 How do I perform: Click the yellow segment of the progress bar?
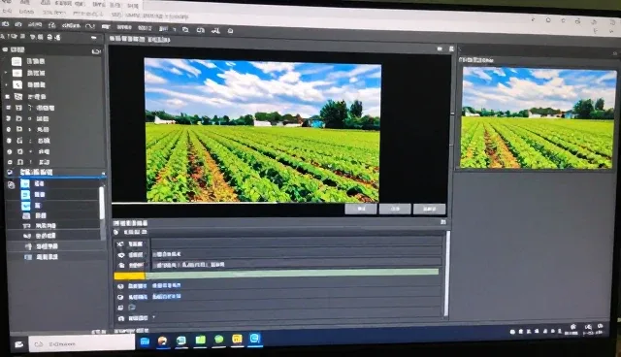click(x=129, y=276)
